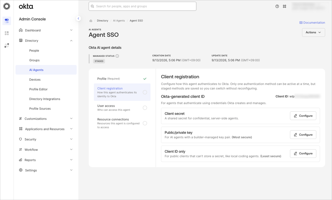Screen dimensions: 332x200
Task: Click the Applications and Resources icon
Action: pos(21,129)
